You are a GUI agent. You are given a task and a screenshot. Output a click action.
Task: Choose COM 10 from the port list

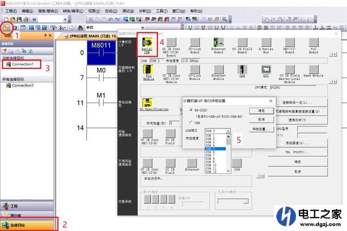[x=215, y=165]
